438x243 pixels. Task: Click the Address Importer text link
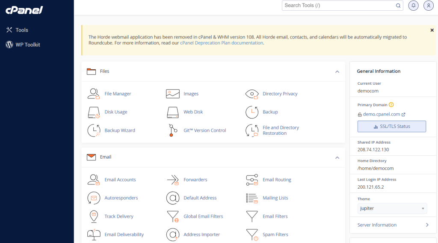click(x=202, y=234)
